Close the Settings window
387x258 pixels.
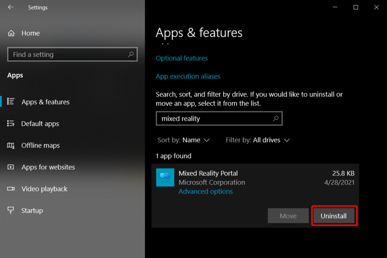click(376, 7)
